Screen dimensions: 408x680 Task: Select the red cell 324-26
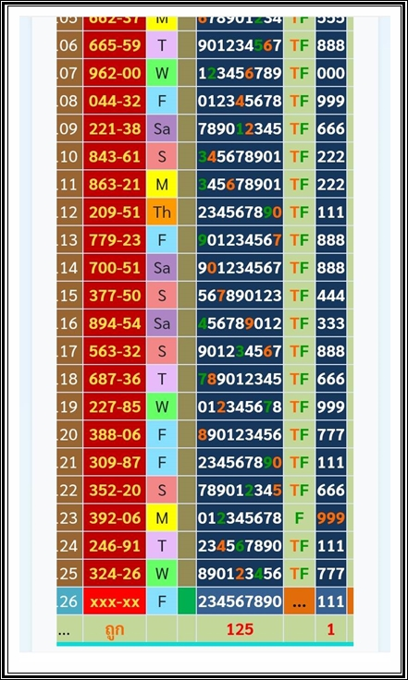click(x=115, y=574)
